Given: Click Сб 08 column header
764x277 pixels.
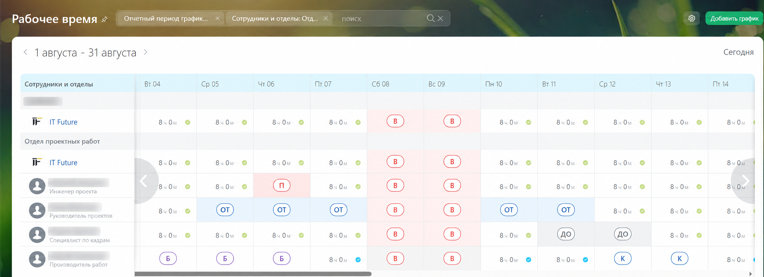Looking at the screenshot, I should [x=395, y=84].
